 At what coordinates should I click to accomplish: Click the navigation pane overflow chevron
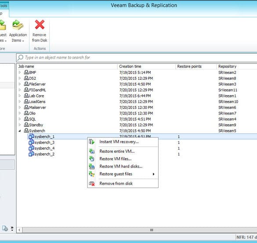click(12, 228)
